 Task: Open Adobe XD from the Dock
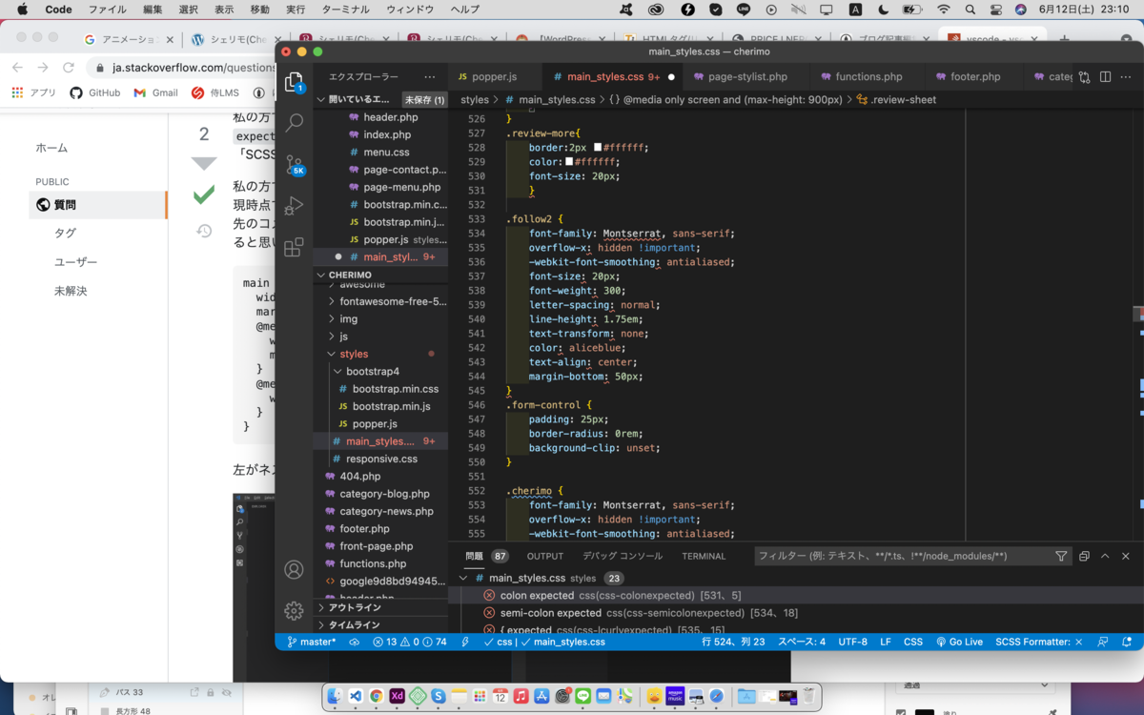397,697
